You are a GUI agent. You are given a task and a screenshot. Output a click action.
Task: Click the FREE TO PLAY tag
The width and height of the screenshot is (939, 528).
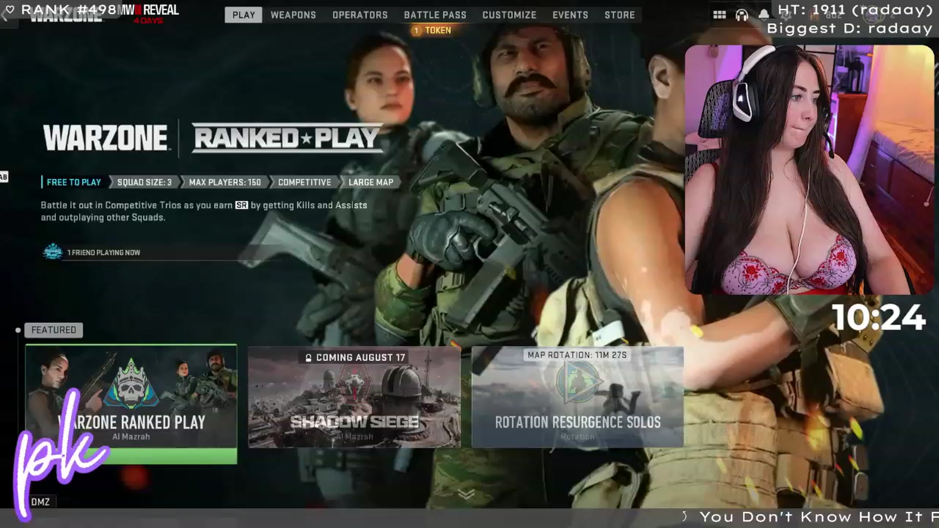(74, 182)
